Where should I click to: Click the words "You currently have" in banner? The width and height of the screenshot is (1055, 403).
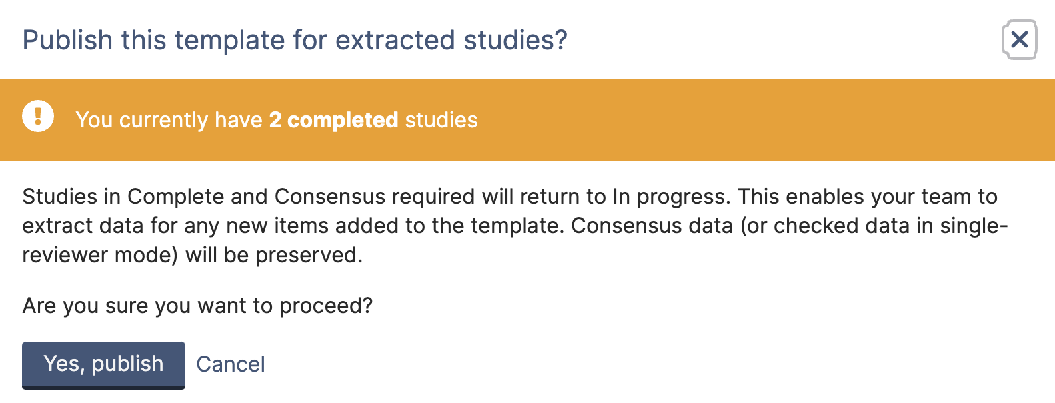169,120
